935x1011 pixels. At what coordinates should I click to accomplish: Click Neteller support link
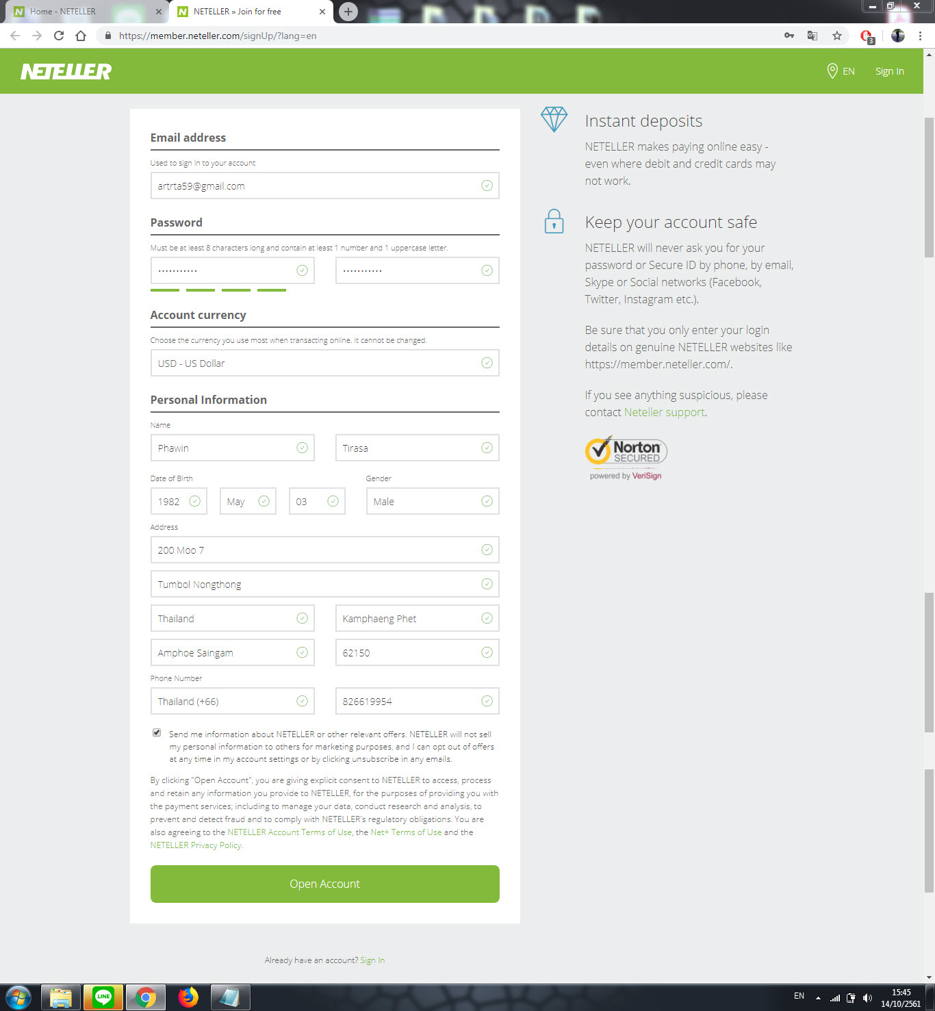(x=664, y=412)
